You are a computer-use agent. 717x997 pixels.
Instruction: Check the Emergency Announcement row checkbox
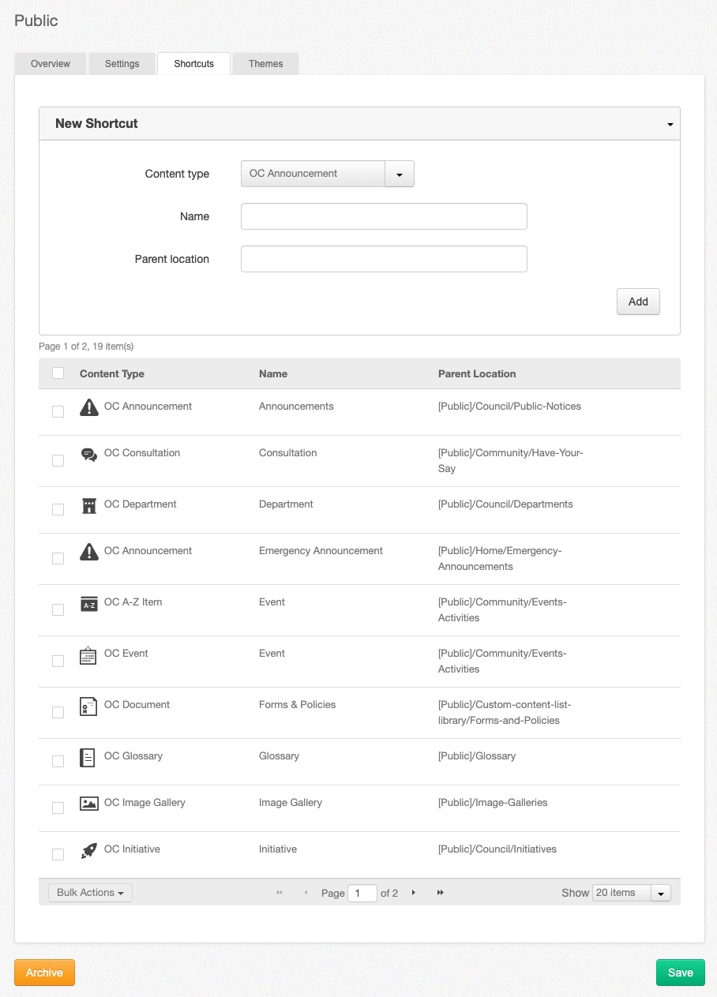(x=58, y=558)
